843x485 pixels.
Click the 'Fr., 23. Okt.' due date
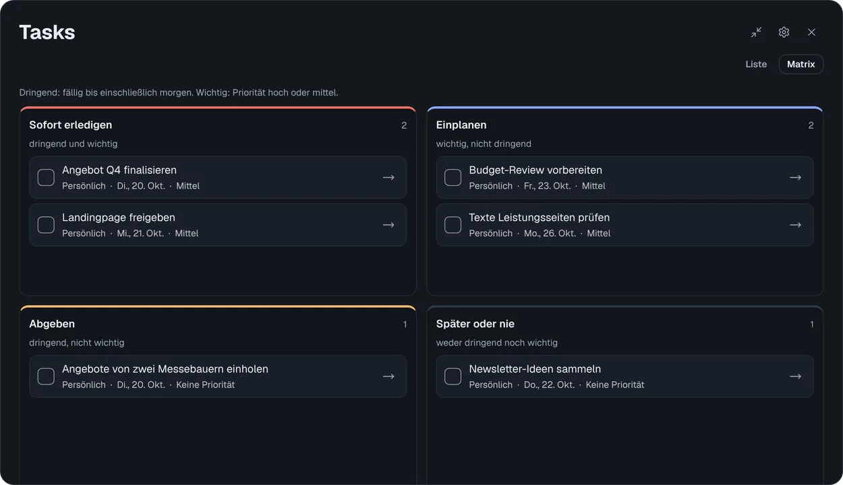point(548,186)
